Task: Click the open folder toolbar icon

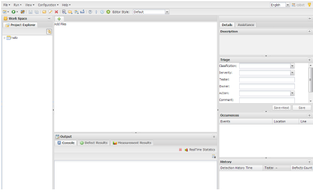Action: point(44,12)
